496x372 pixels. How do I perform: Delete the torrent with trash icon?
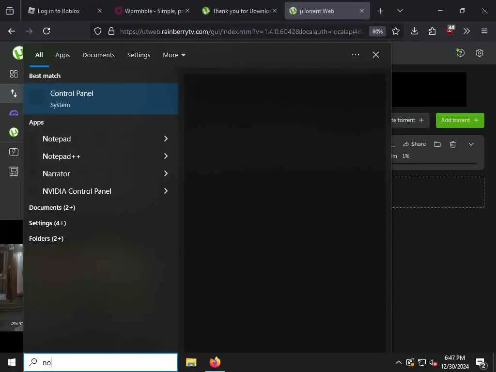[x=453, y=144]
